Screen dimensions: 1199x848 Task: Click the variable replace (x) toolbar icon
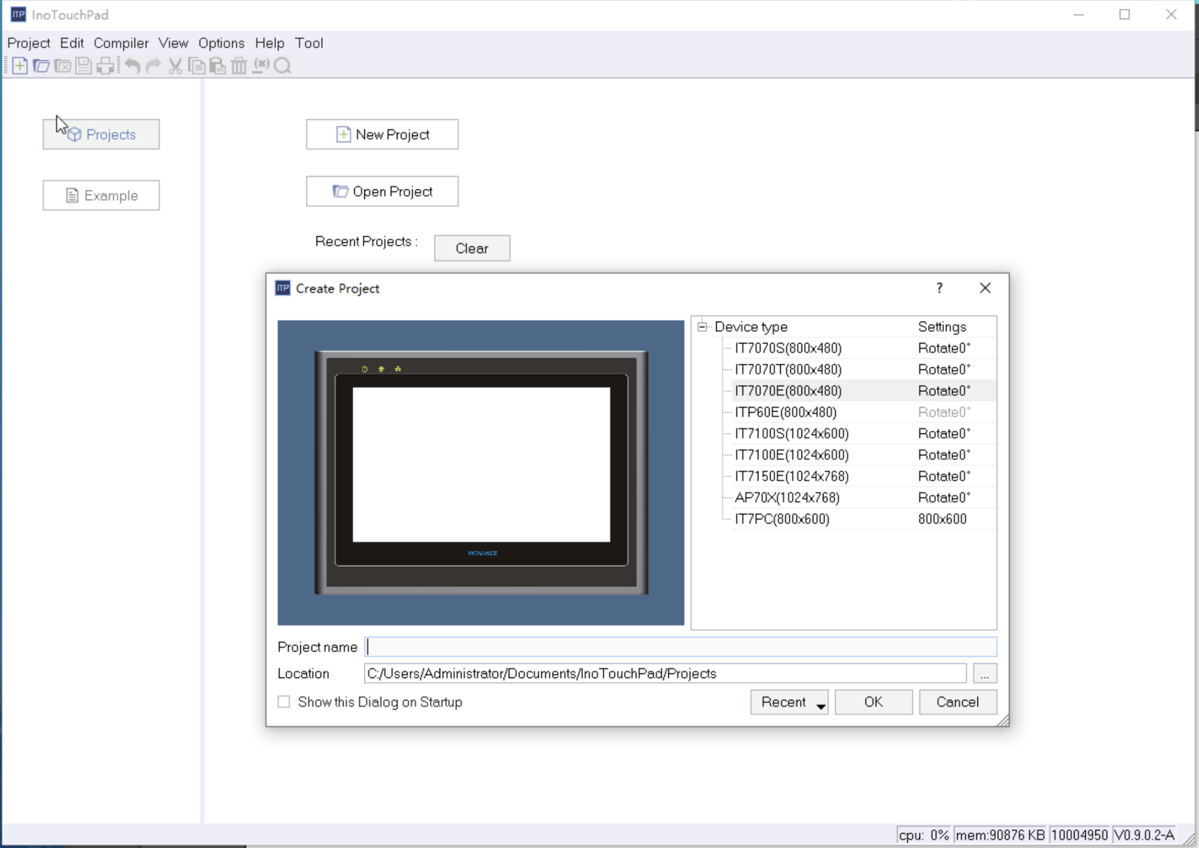tap(261, 66)
